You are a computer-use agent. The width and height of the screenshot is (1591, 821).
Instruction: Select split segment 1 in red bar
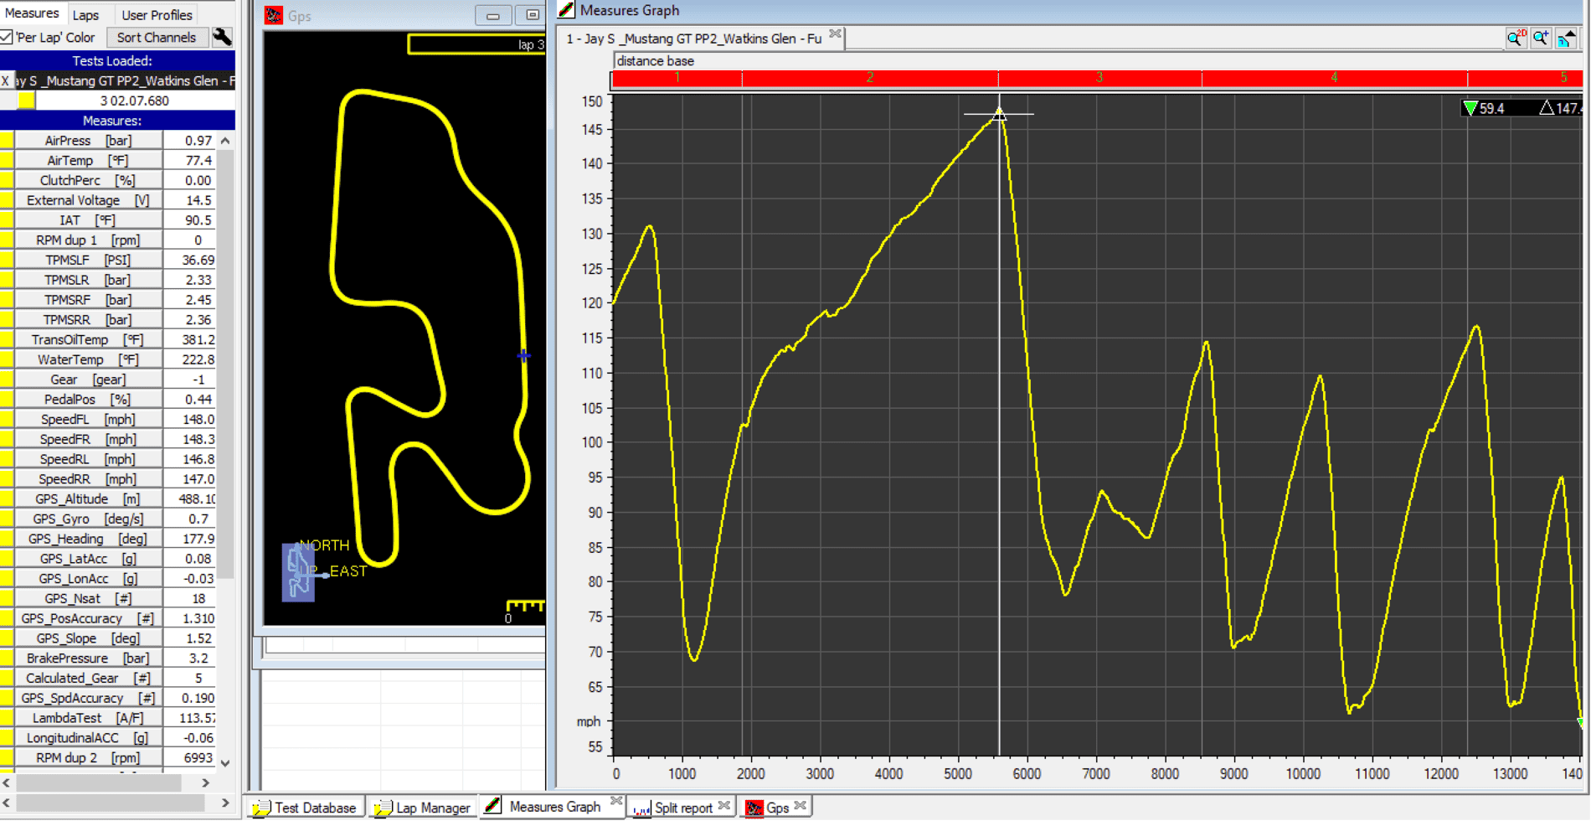point(677,78)
